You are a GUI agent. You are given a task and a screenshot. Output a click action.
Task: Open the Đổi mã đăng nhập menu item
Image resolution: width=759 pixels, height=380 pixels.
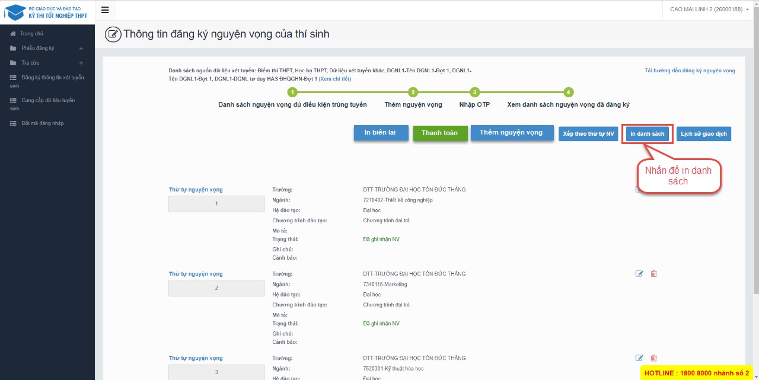[x=42, y=123]
